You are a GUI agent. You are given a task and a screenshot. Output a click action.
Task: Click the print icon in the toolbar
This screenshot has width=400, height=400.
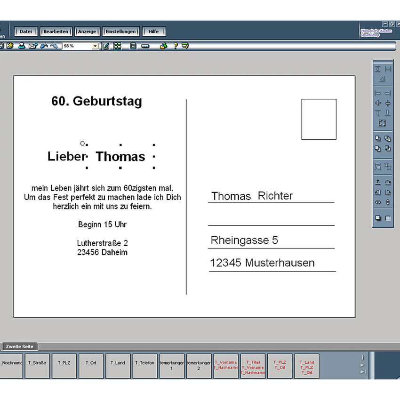pyautogui.click(x=22, y=46)
